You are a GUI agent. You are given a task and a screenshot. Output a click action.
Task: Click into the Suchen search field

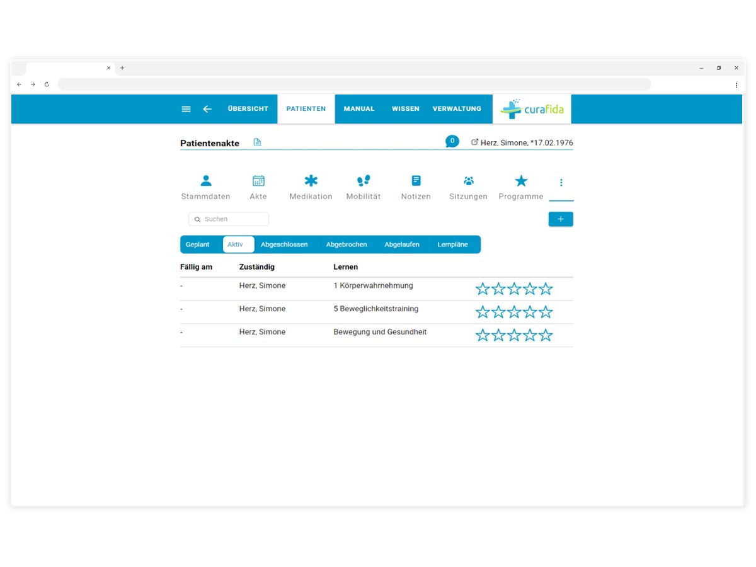(x=229, y=219)
